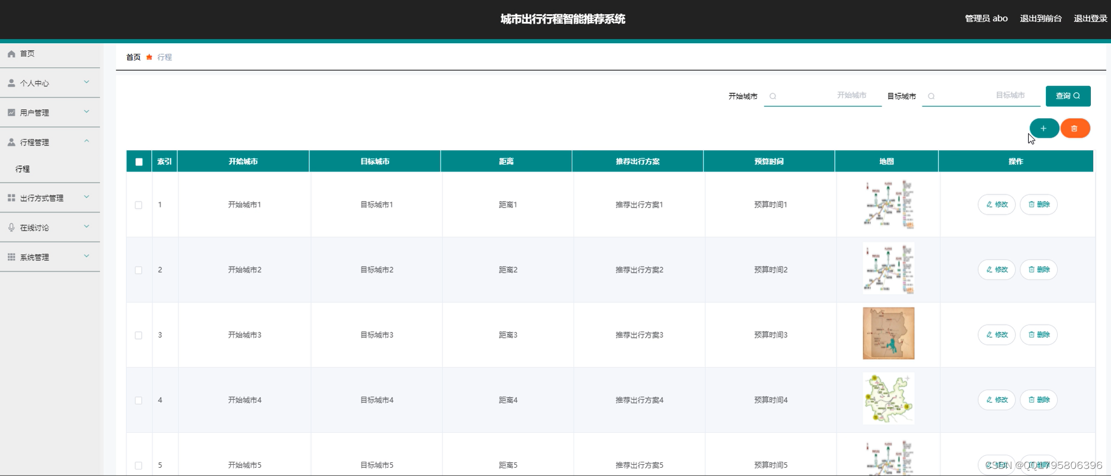Open the brown map thumbnail in row 3
The height and width of the screenshot is (476, 1111).
point(889,333)
